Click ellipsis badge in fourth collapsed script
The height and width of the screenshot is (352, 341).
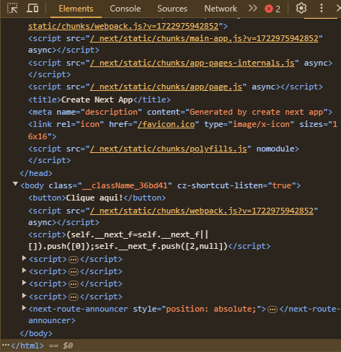tap(74, 297)
